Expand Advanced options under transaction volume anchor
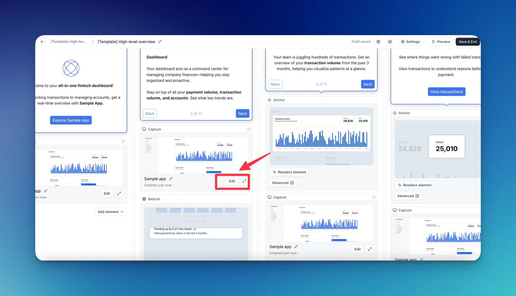 pyautogui.click(x=283, y=183)
